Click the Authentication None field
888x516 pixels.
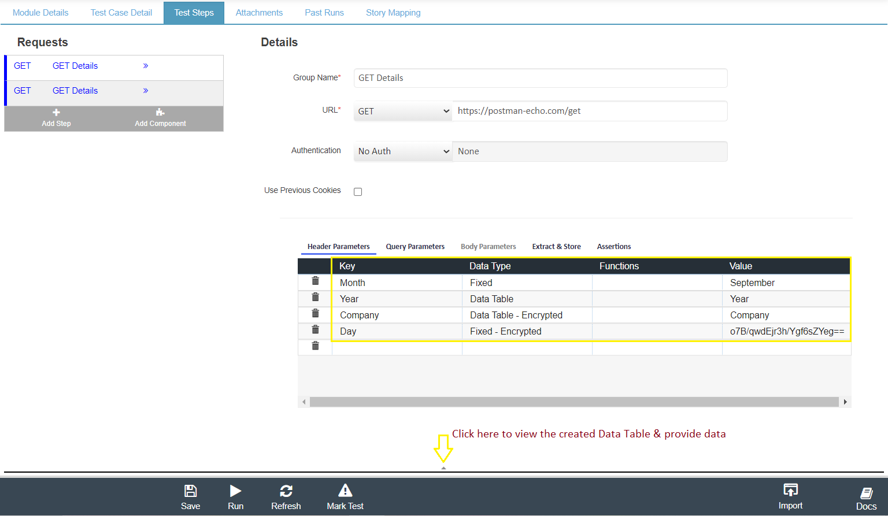point(590,151)
